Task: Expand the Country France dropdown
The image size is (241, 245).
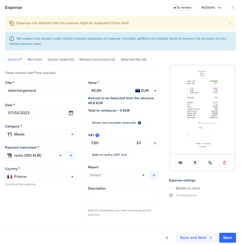Action: (x=41, y=177)
